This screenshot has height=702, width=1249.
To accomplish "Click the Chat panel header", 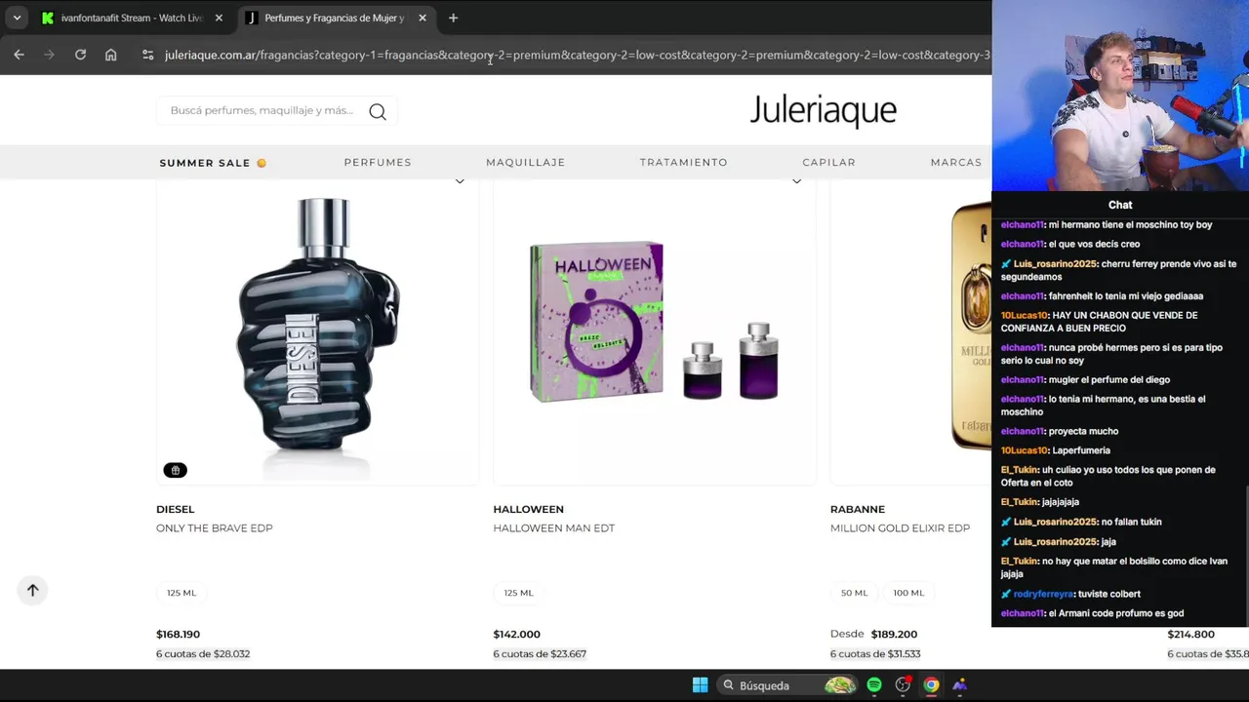I will [1120, 205].
